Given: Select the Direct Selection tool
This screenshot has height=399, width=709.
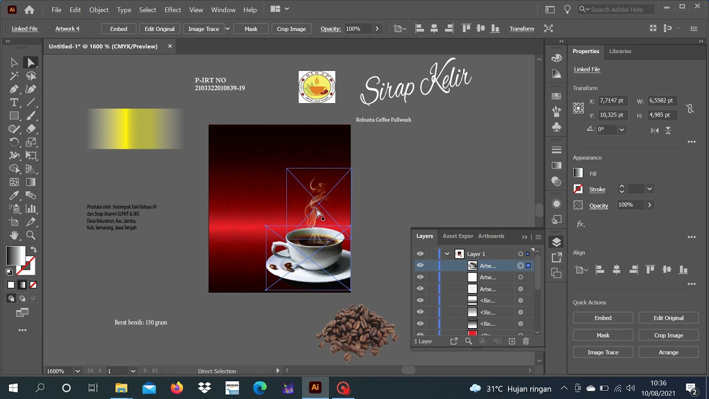Looking at the screenshot, I should pos(31,63).
